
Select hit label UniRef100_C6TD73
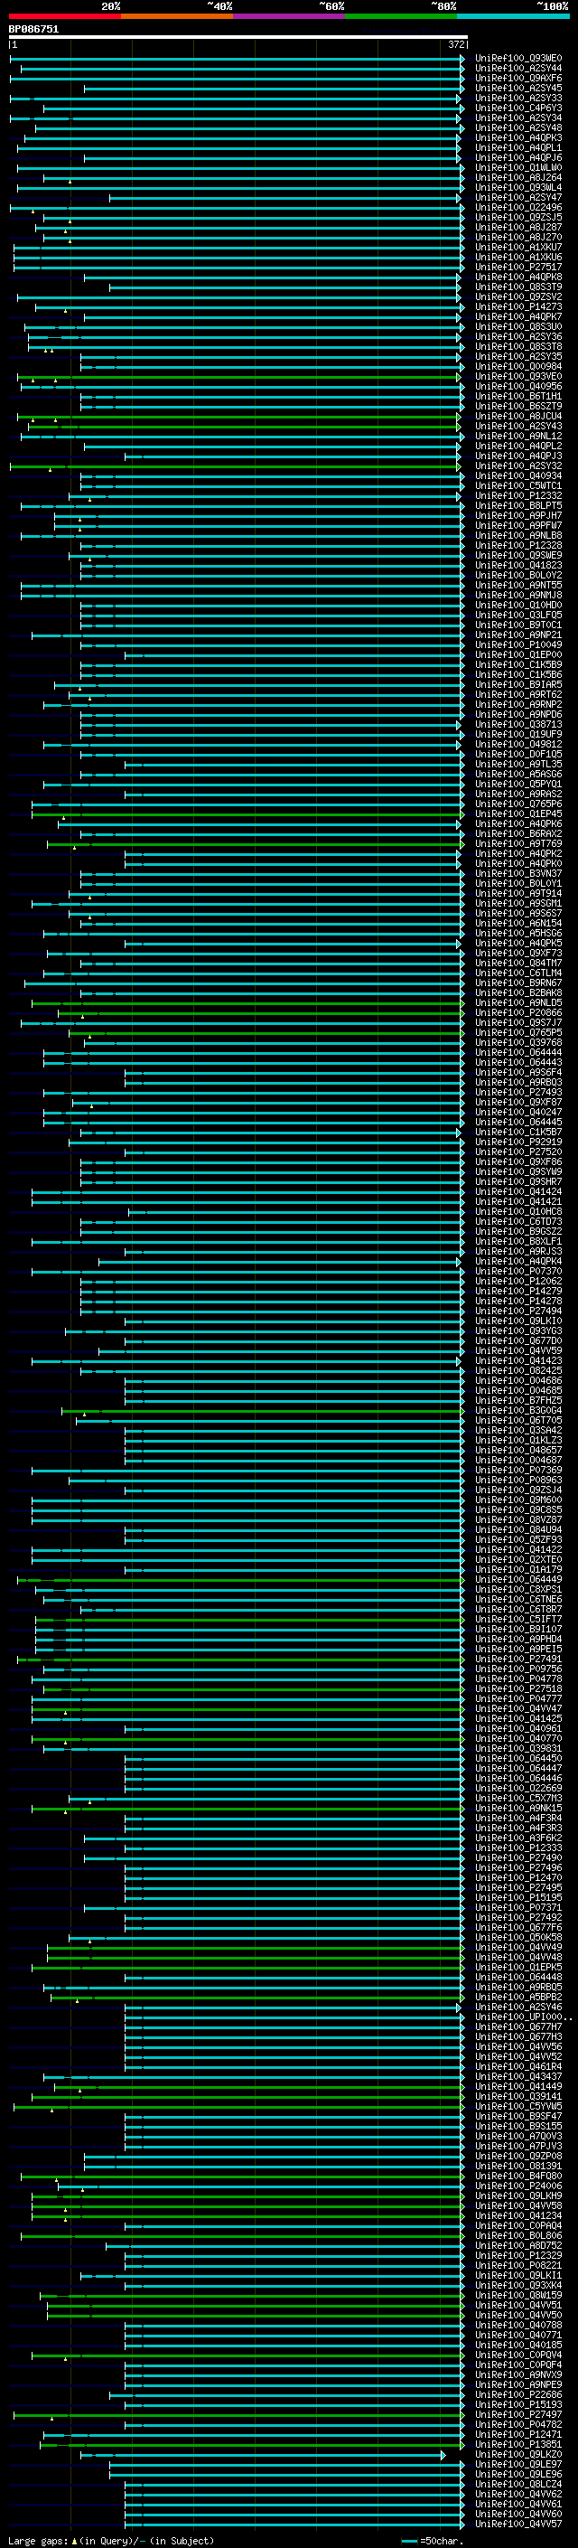[517, 1222]
